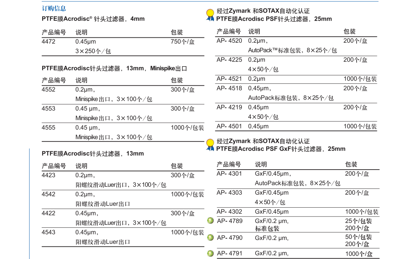
Task: Click the PTFE膜Acrodisc 针头过滤器, 4mm title
Action: pos(93,19)
